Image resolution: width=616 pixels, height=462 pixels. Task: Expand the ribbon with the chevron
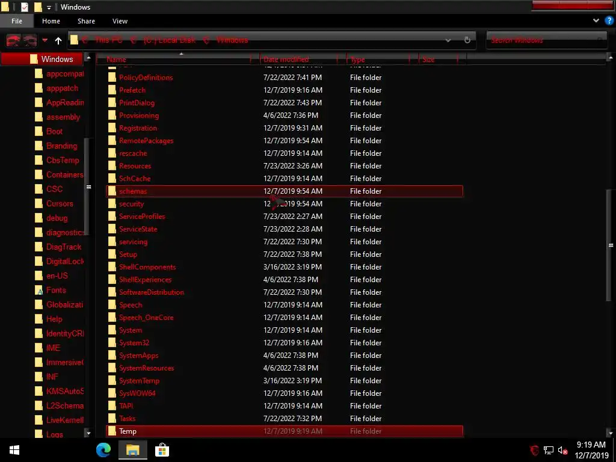coord(596,21)
